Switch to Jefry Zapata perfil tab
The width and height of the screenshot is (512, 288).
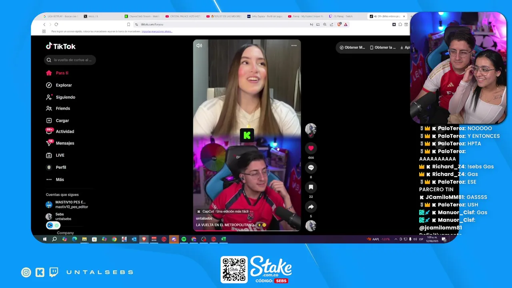pyautogui.click(x=264, y=16)
